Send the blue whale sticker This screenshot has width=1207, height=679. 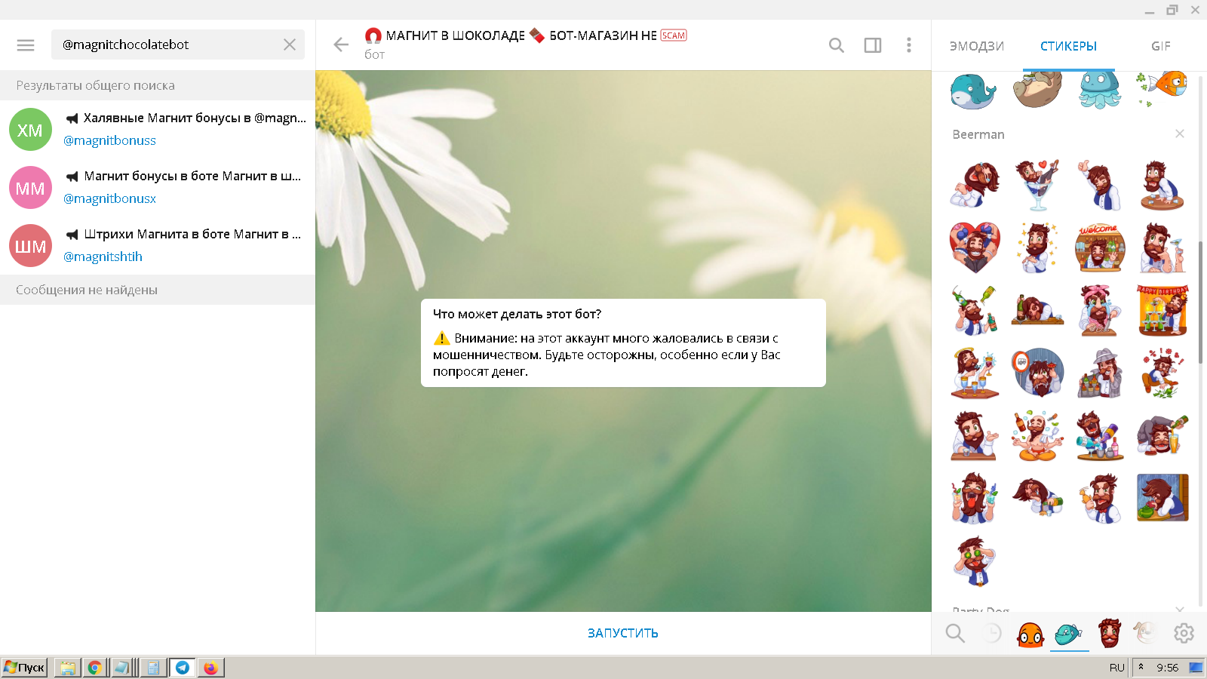tap(974, 91)
